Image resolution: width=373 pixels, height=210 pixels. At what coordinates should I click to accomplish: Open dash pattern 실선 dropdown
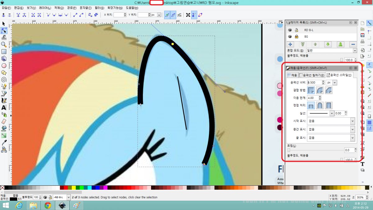[x=320, y=113]
